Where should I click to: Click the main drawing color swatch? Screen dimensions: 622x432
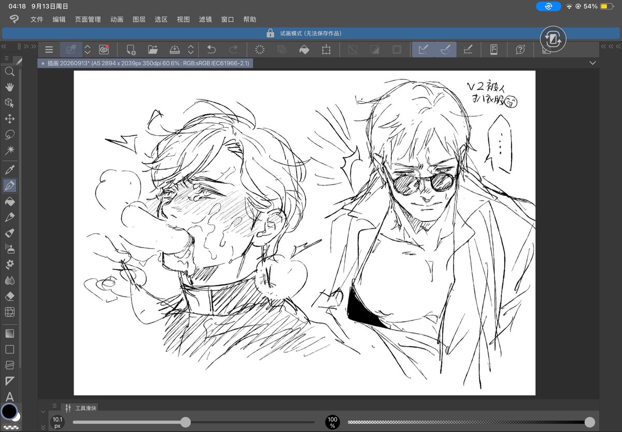(8, 411)
